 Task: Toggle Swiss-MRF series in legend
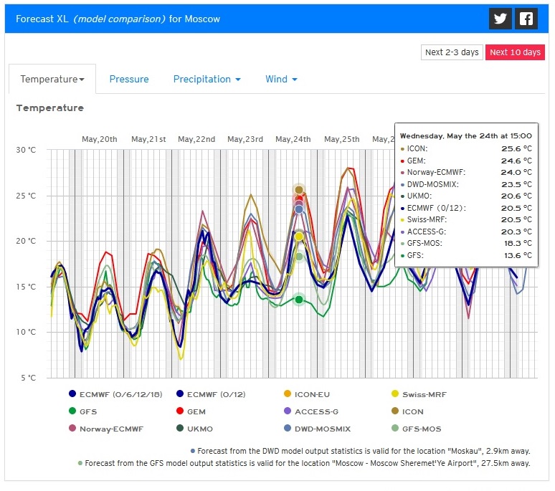[419, 394]
